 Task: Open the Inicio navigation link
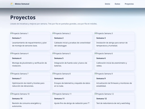click(107, 4)
